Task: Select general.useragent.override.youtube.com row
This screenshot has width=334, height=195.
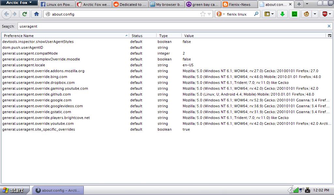Action: click(167, 123)
